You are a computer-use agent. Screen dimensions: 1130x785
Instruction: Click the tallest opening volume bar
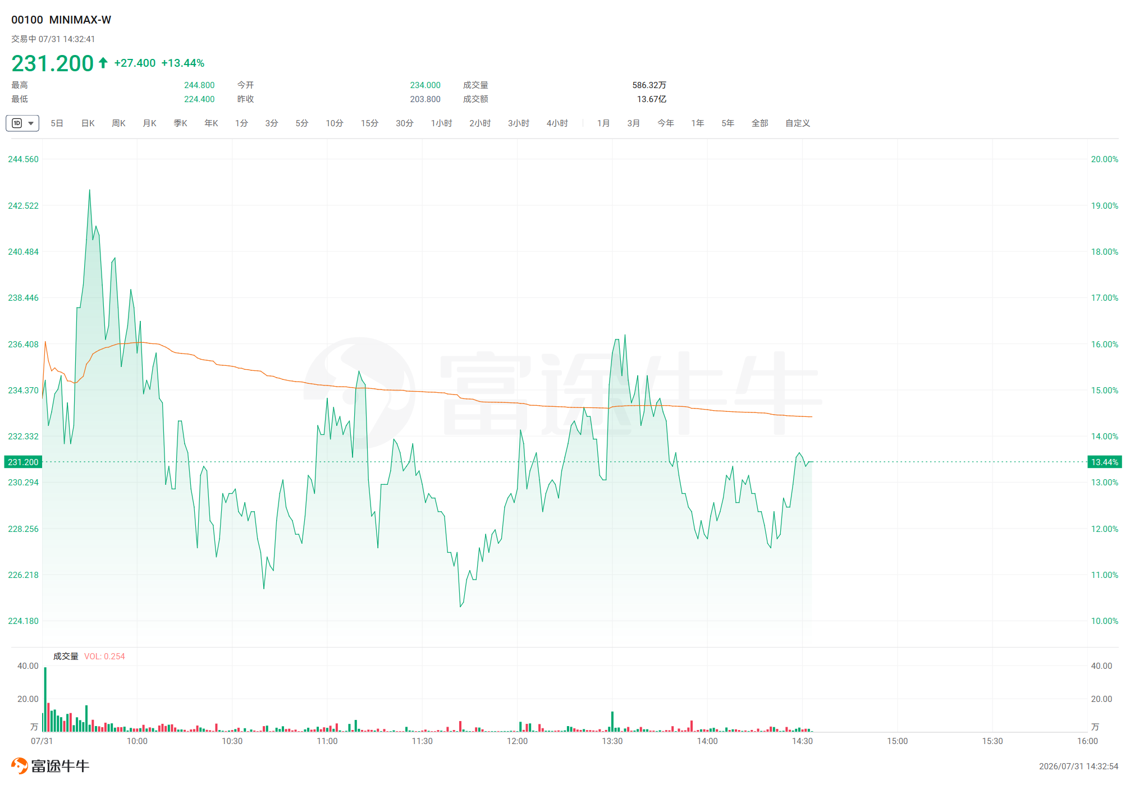45,699
